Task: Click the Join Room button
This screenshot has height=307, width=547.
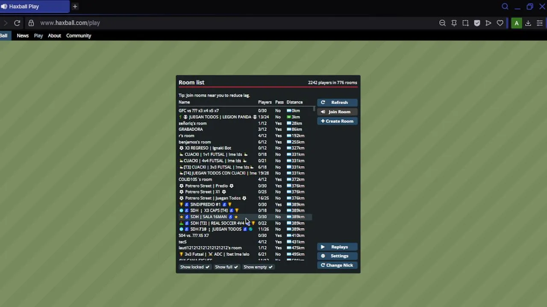Action: tap(337, 112)
